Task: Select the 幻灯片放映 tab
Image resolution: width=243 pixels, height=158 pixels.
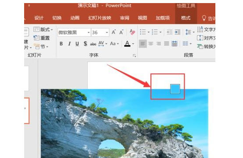Action: pyautogui.click(x=100, y=18)
